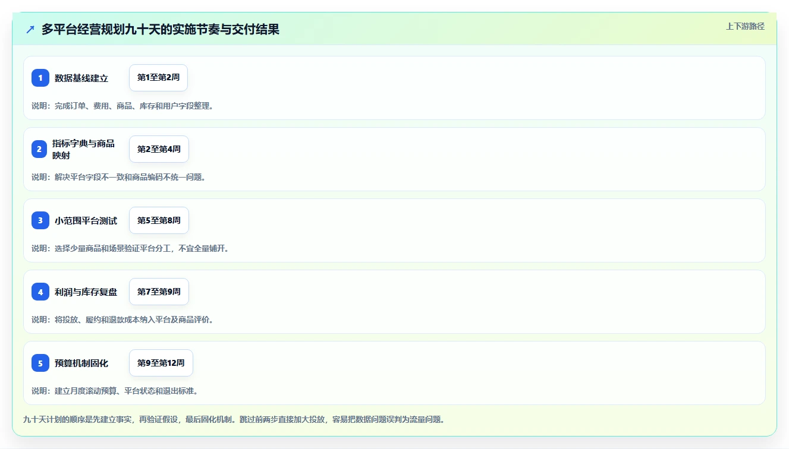Click the 指标字典与商品映射 step title
This screenshot has height=449, width=789.
pos(83,149)
